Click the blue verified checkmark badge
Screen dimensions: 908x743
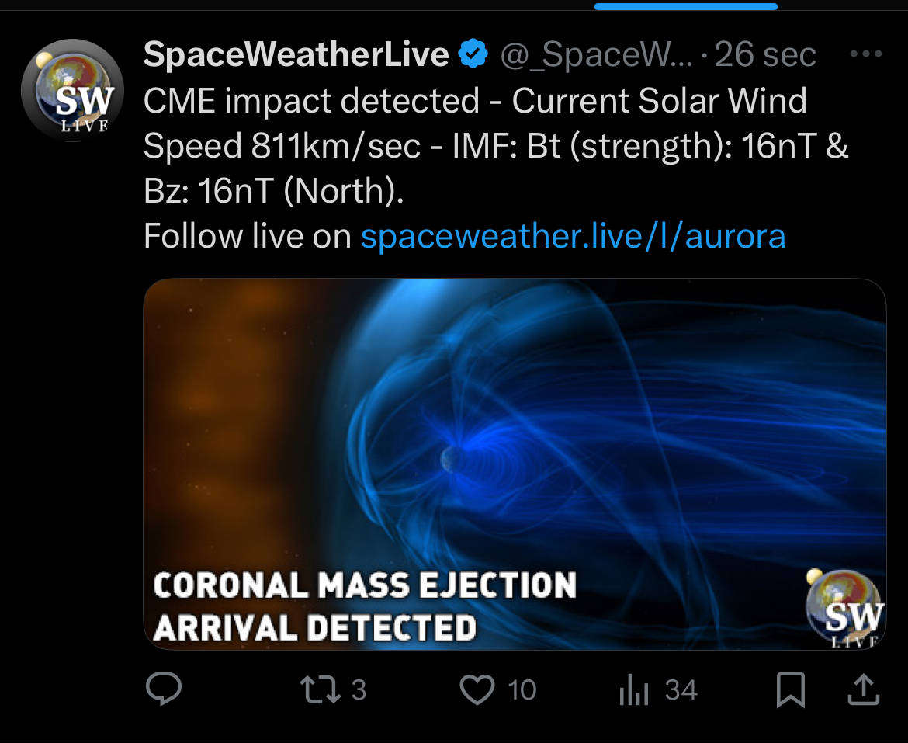(x=473, y=54)
